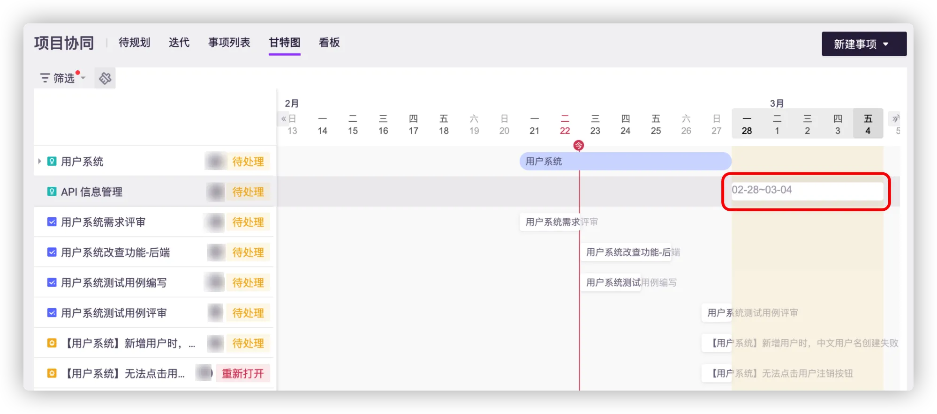Viewport: 937px width, 414px height.
Task: Click the red today marker icon
Action: coord(579,146)
